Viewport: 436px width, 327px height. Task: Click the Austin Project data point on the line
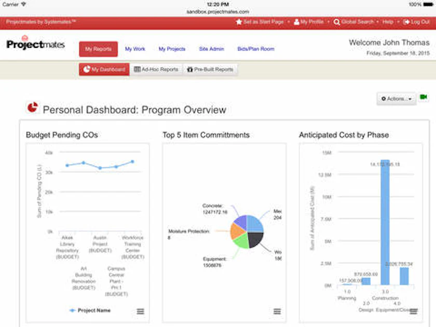click(x=100, y=168)
